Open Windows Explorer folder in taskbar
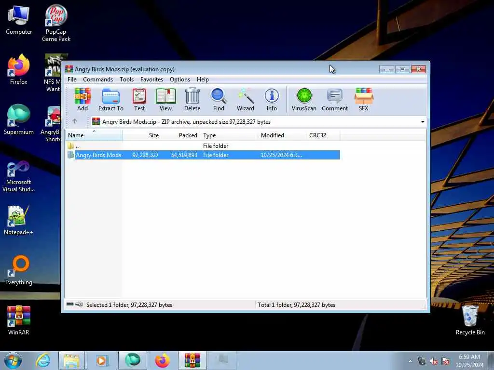The width and height of the screenshot is (494, 370). point(71,360)
